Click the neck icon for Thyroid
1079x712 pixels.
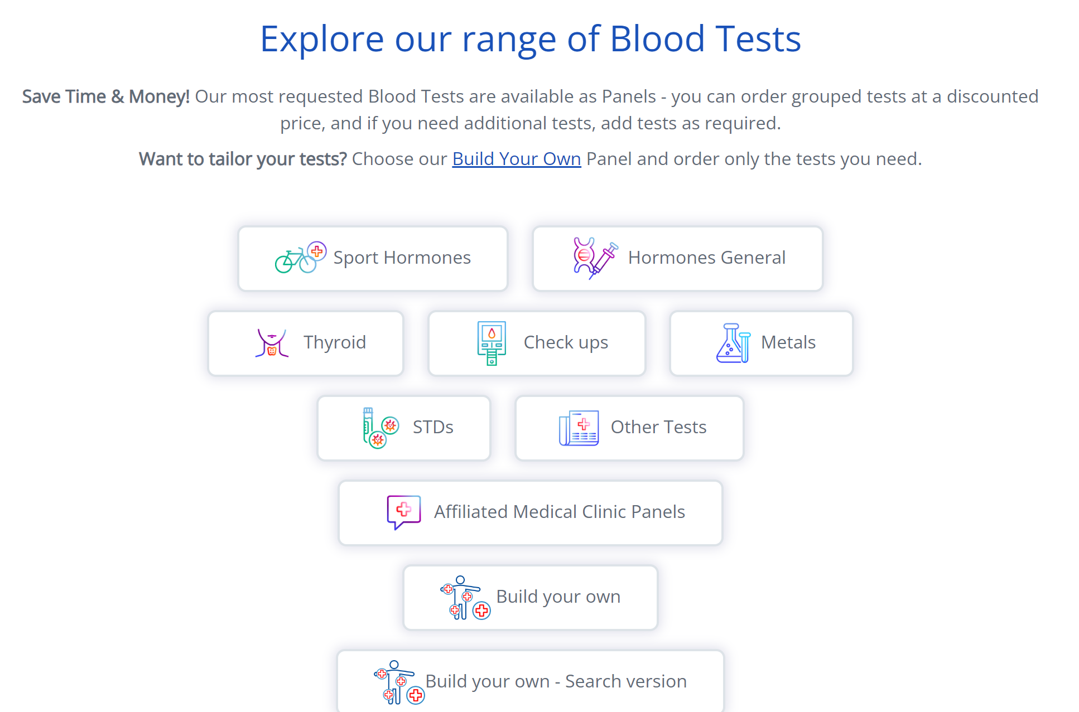pos(272,343)
